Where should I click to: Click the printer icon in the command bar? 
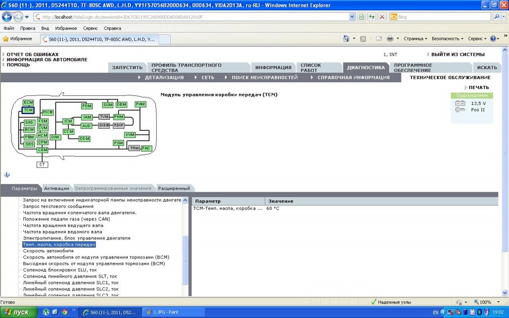tap(390, 39)
